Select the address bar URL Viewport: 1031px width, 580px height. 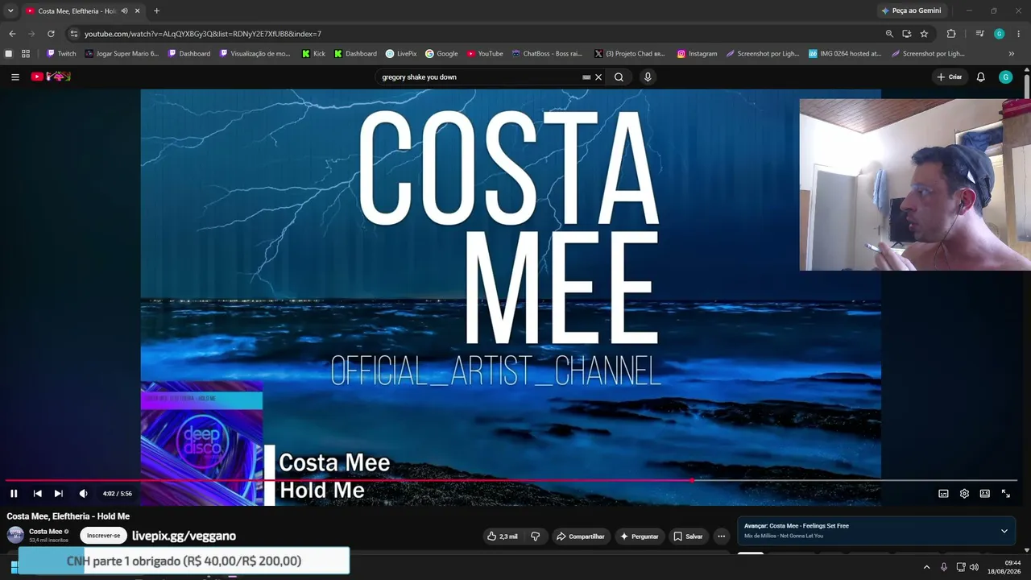pos(203,34)
